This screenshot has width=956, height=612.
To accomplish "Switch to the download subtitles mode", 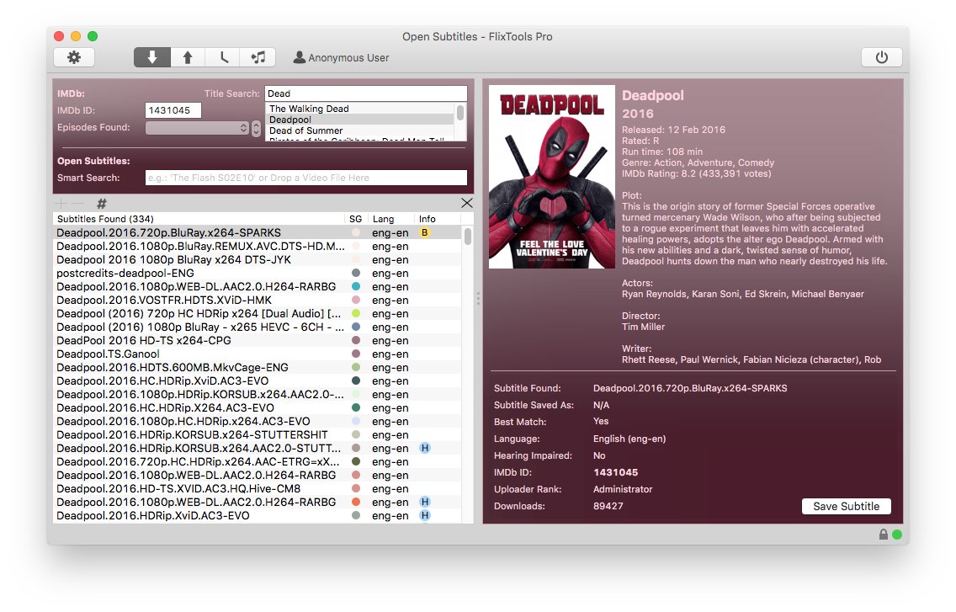I will [x=151, y=57].
